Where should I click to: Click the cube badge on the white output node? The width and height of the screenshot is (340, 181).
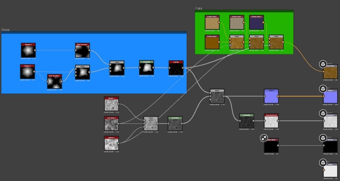coord(323,163)
